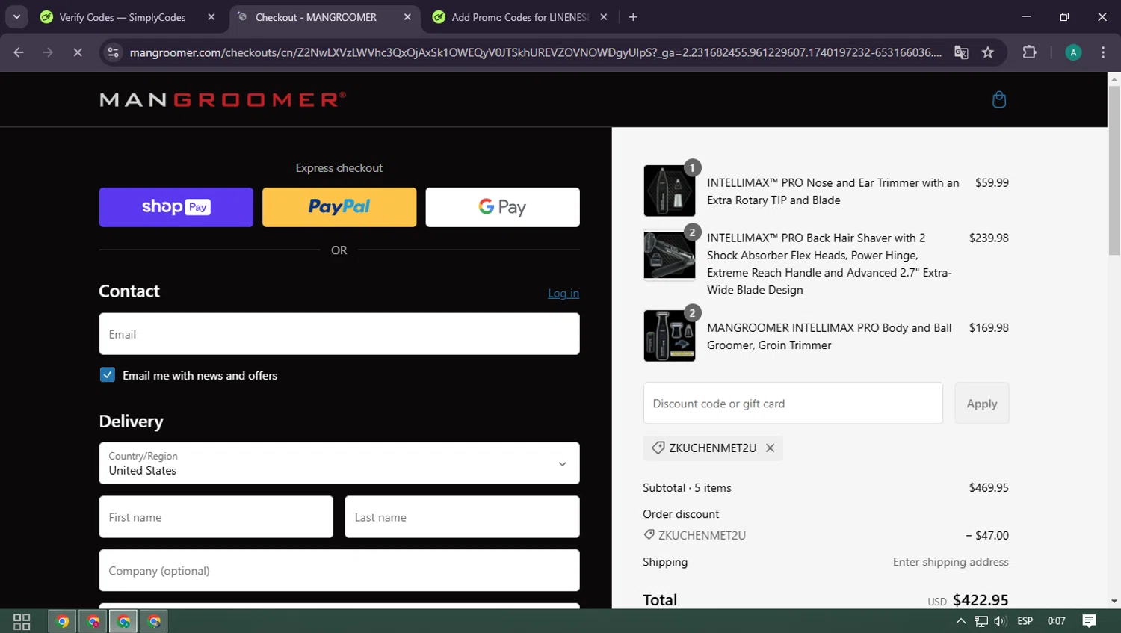
Task: Focus the Email input field
Action: [x=339, y=334]
